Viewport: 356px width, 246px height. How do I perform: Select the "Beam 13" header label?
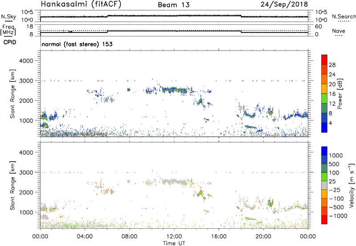coord(174,5)
